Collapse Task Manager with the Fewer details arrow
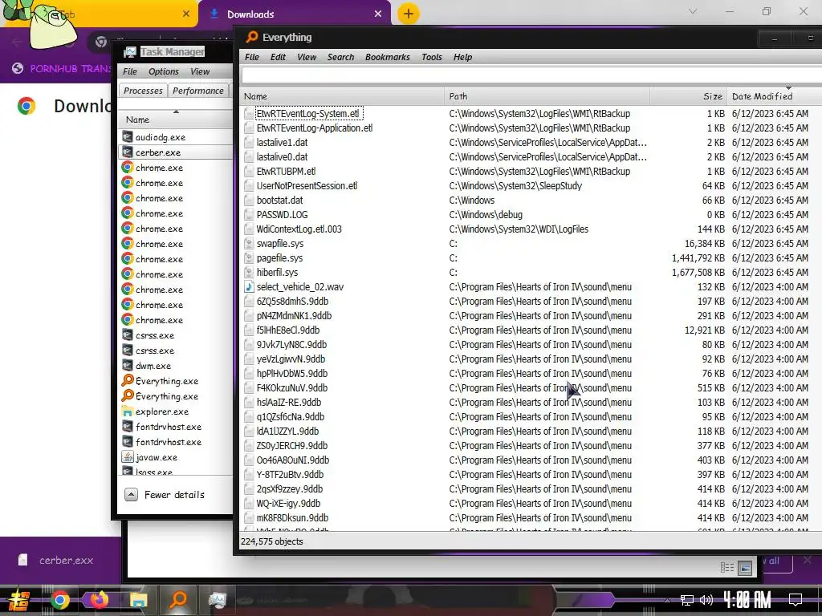Viewport: 822px width, 616px height. point(131,494)
